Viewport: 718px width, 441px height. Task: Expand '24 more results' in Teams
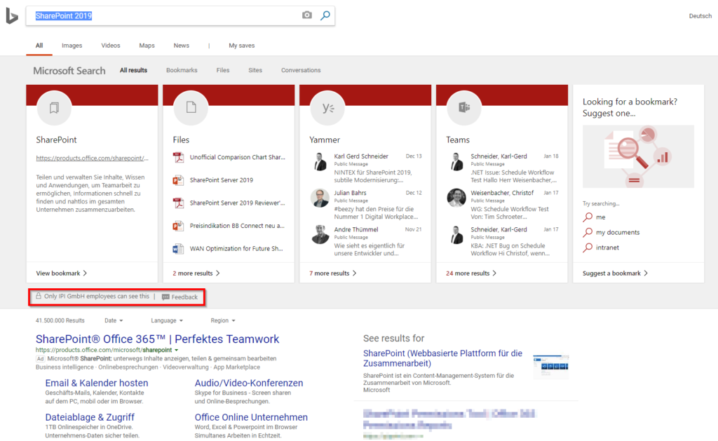(x=471, y=273)
